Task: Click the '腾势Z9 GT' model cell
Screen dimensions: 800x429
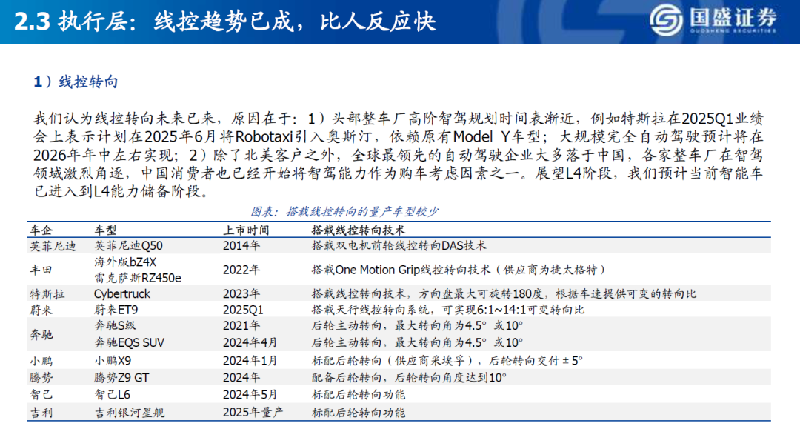Action: pos(121,378)
